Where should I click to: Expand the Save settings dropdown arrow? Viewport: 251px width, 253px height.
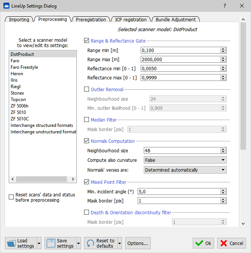click(x=78, y=243)
